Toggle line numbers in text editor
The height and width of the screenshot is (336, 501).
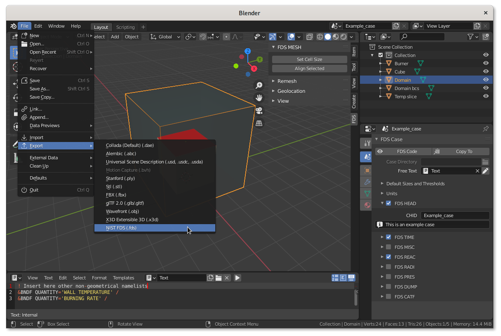pos(335,278)
